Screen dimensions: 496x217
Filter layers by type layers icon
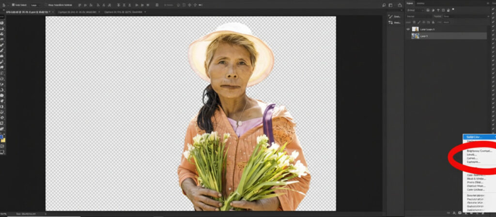(x=438, y=10)
